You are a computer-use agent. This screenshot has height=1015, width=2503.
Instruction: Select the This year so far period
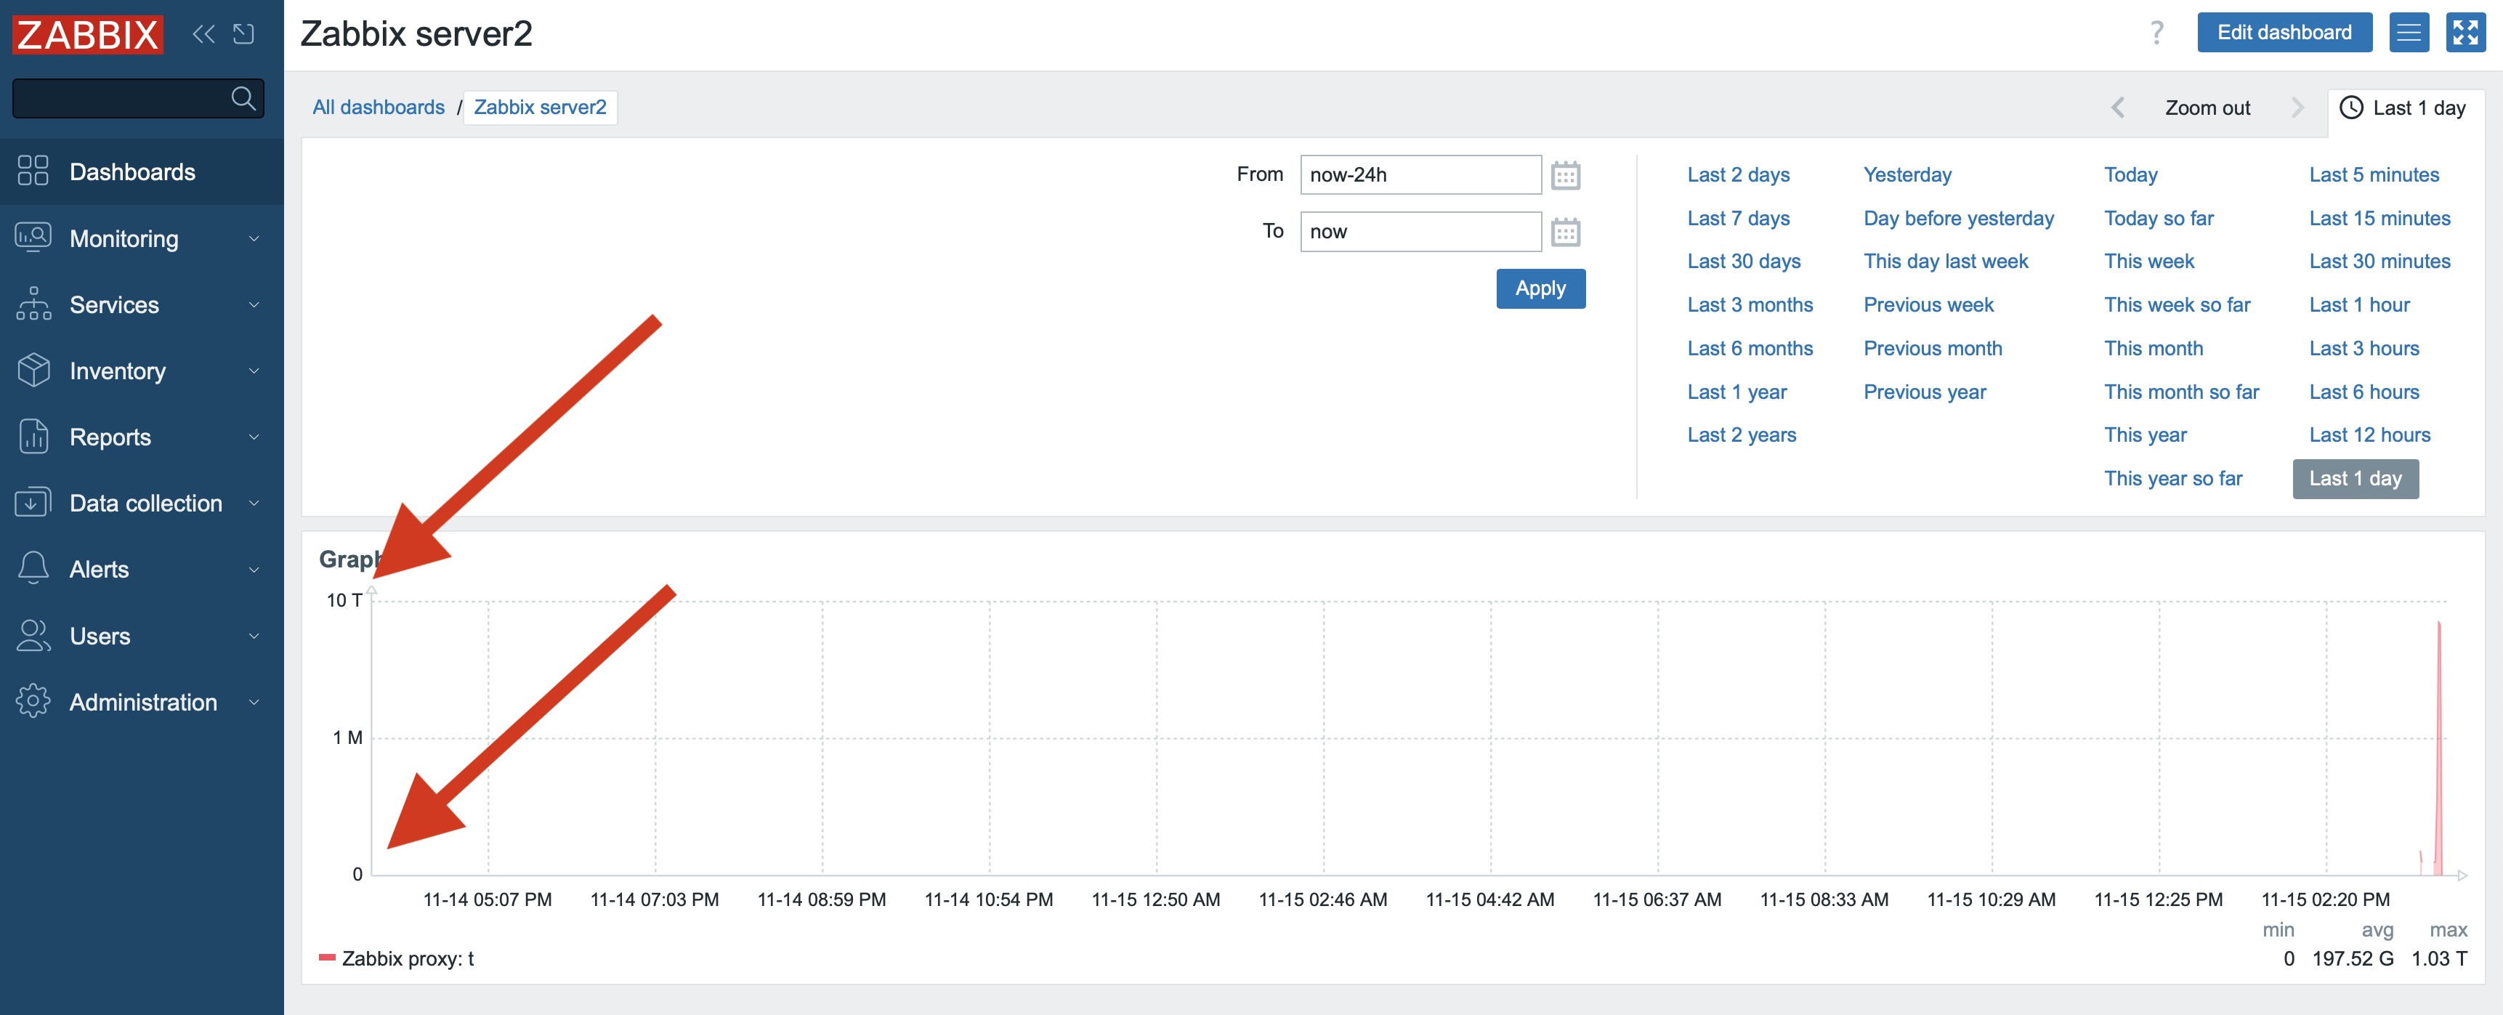[2172, 478]
